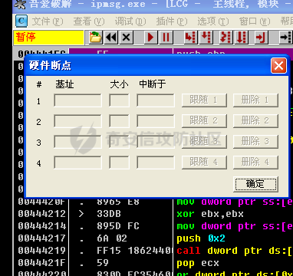293x276 pixels.
Task: Click the yellow 暂停 status indicator
Action: [x=48, y=38]
